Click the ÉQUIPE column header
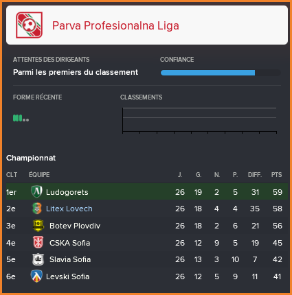This screenshot has width=292, height=295. click(x=39, y=175)
